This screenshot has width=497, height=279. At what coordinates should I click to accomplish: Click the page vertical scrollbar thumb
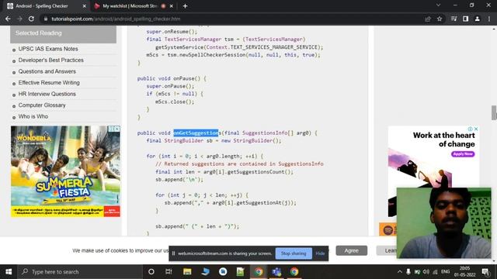494,113
